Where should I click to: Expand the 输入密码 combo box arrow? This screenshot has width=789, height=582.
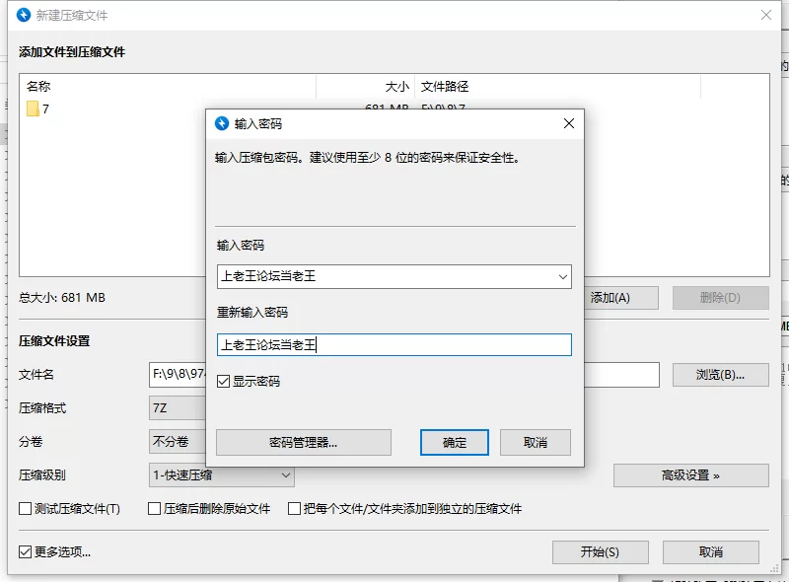pyautogui.click(x=562, y=277)
